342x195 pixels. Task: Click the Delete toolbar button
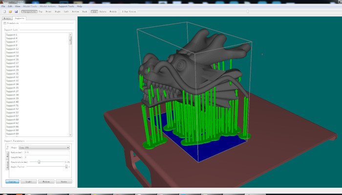103,12
